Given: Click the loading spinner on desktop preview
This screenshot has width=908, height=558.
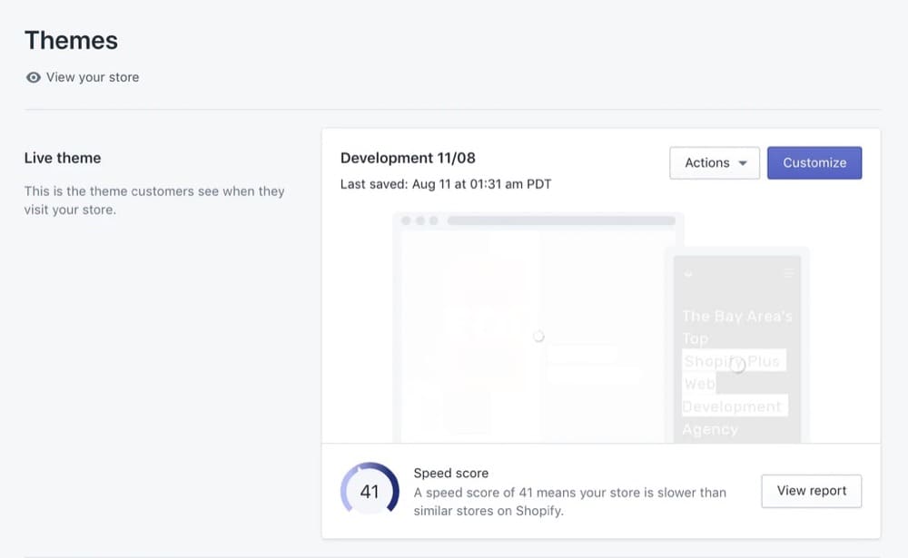Looking at the screenshot, I should tap(538, 337).
